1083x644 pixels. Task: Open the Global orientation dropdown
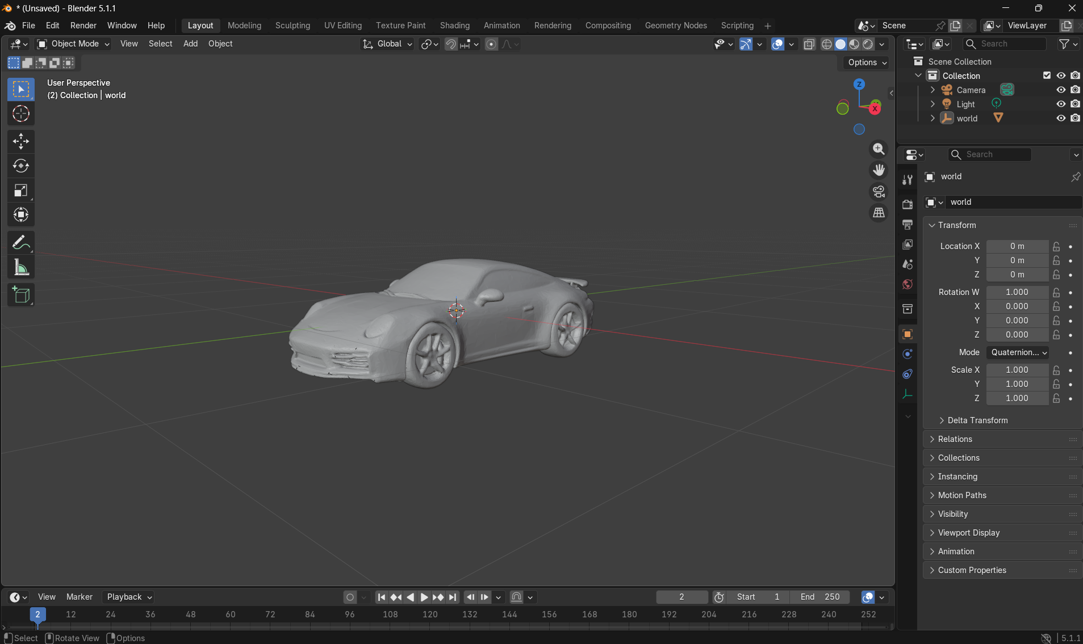coord(387,44)
